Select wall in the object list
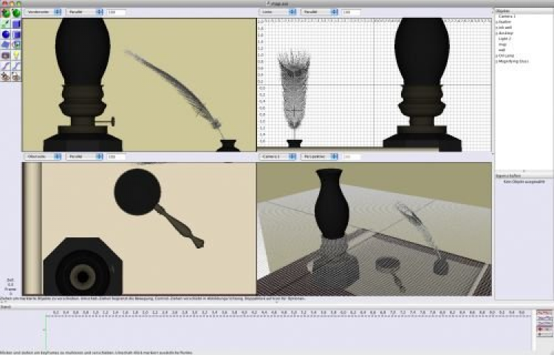 pyautogui.click(x=502, y=50)
